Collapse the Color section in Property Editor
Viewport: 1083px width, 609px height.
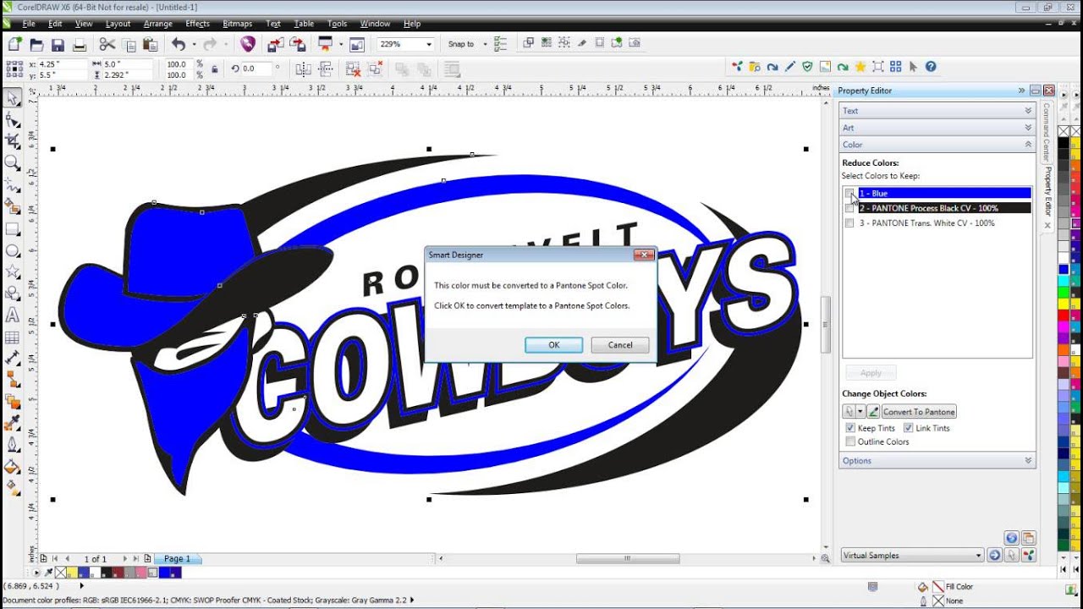[x=937, y=145]
